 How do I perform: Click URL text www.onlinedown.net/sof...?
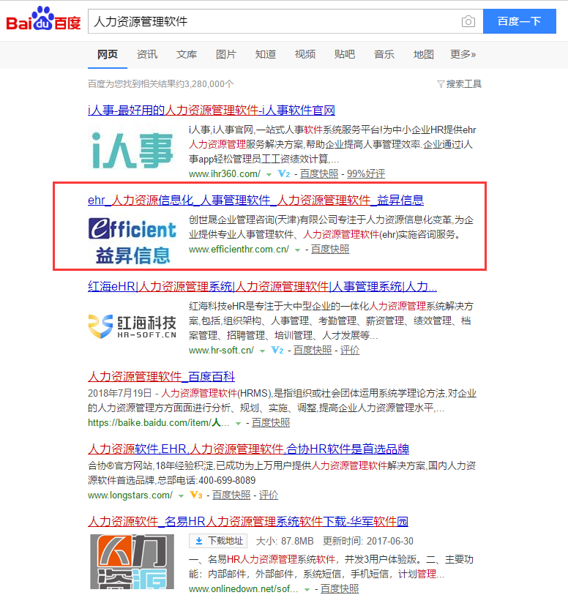point(244,589)
